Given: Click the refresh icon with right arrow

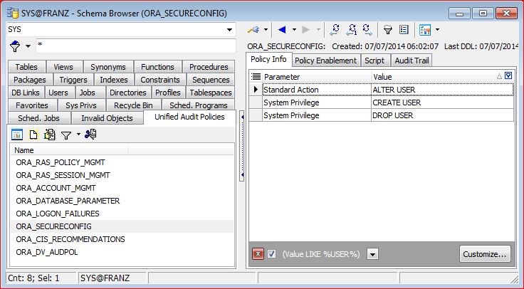Looking at the screenshot, I should (367, 30).
